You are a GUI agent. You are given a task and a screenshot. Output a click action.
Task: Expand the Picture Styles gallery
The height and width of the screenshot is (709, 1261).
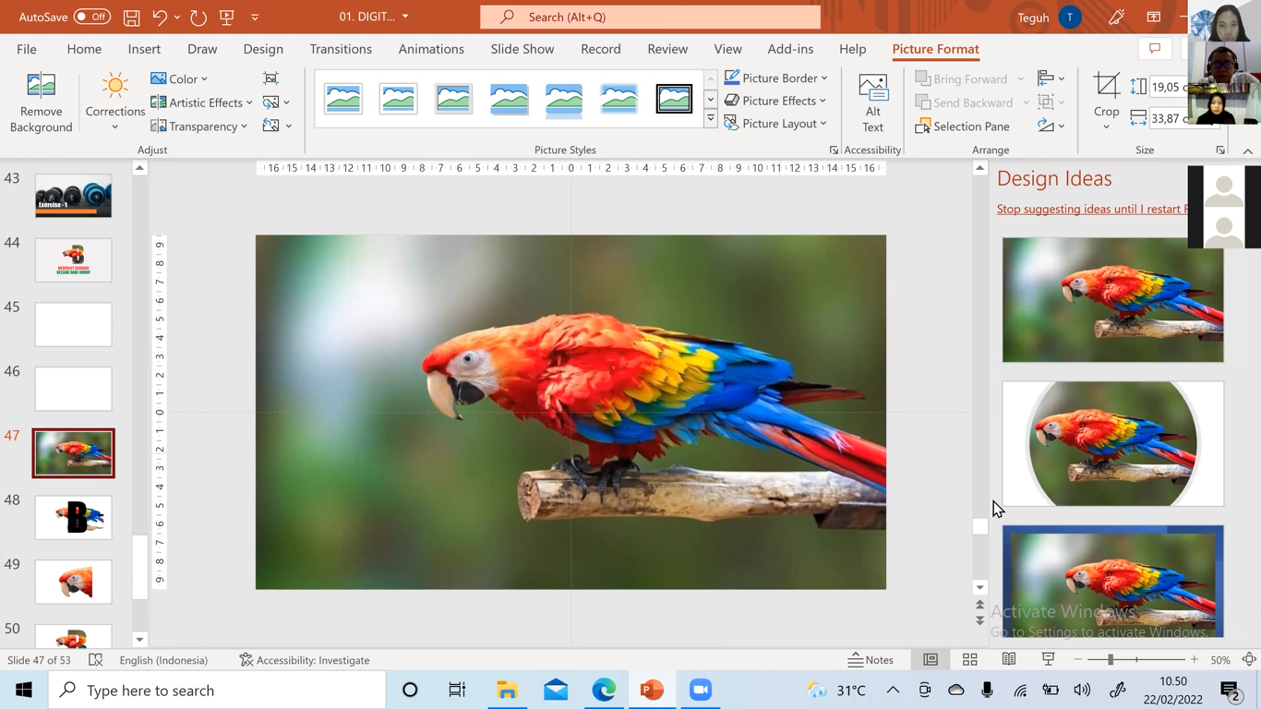[x=710, y=119]
